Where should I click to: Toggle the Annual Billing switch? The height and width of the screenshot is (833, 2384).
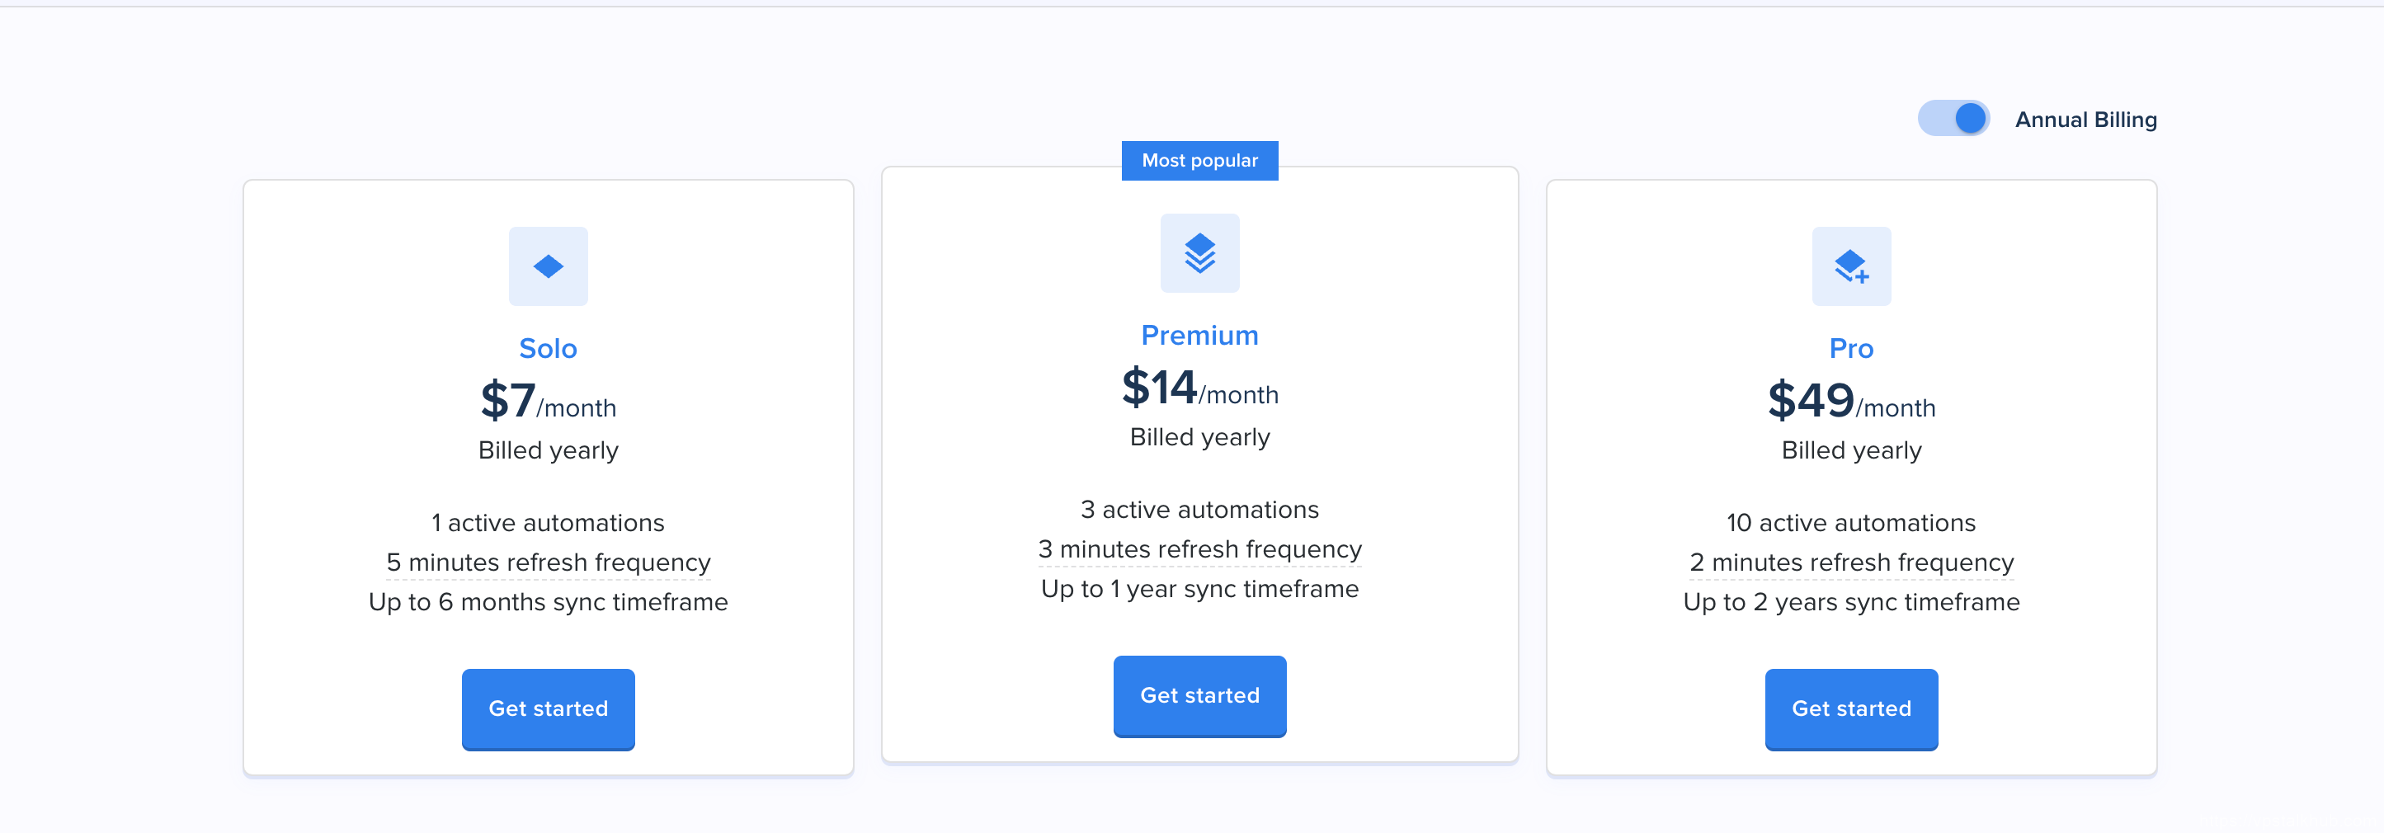(x=1953, y=119)
